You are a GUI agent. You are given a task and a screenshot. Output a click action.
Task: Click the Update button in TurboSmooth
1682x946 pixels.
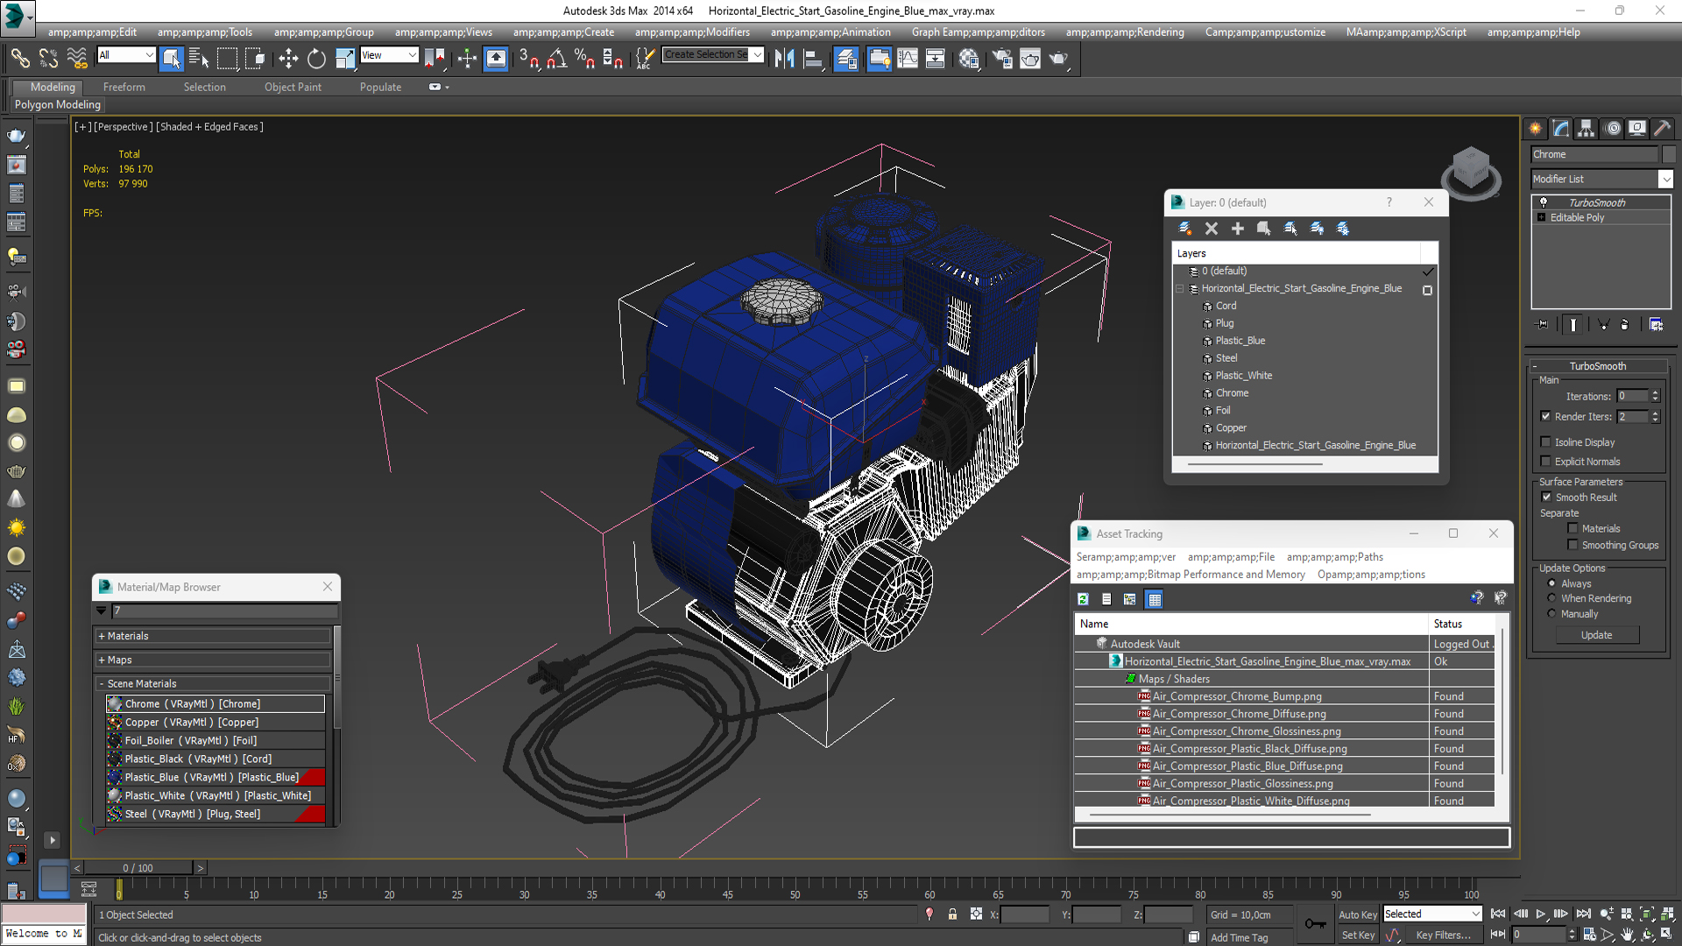(x=1597, y=635)
